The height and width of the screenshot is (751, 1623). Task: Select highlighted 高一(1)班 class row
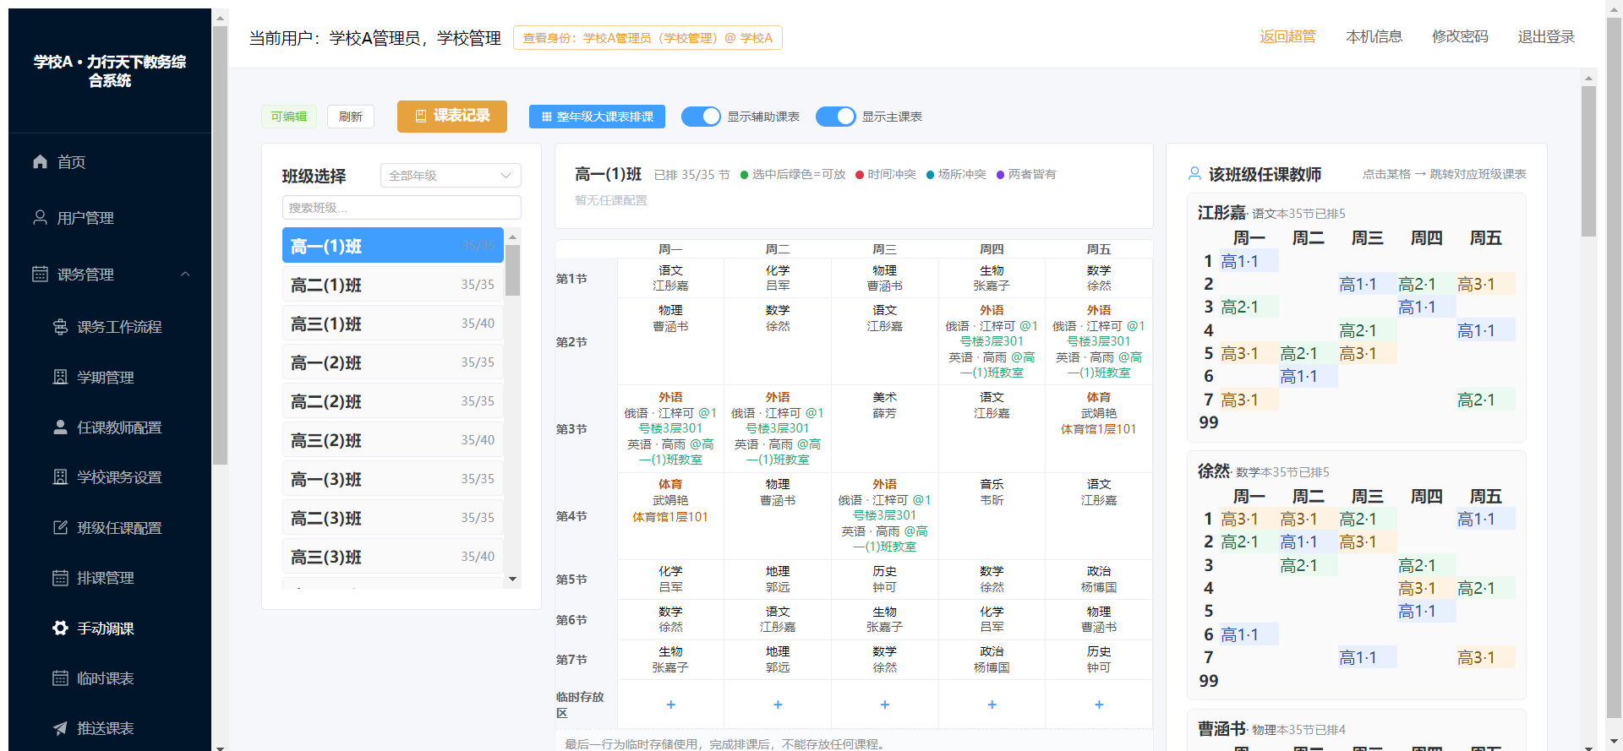tap(393, 246)
